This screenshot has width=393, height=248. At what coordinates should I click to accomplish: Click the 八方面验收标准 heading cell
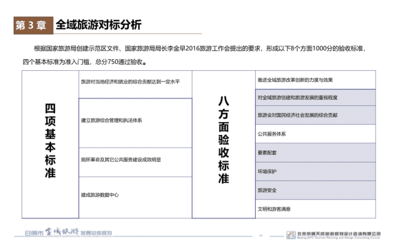click(x=223, y=145)
